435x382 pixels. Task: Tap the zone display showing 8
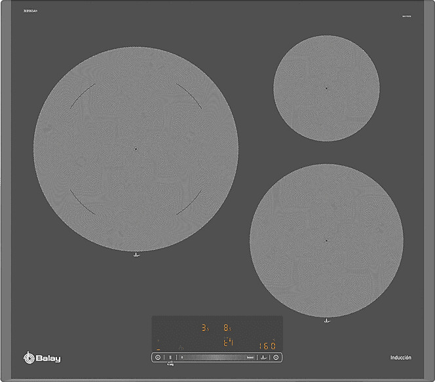click(x=227, y=328)
